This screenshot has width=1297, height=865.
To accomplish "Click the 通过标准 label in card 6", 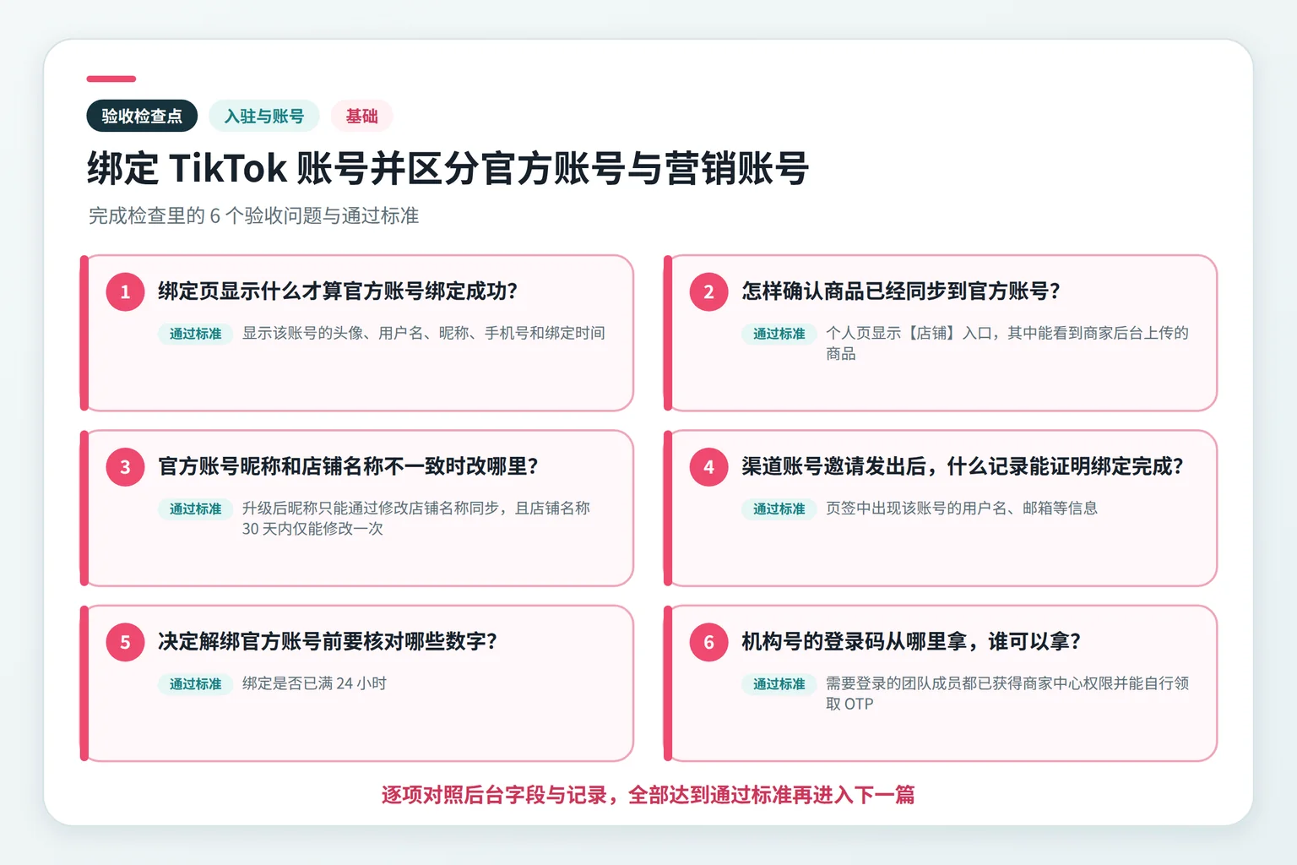I will click(779, 684).
